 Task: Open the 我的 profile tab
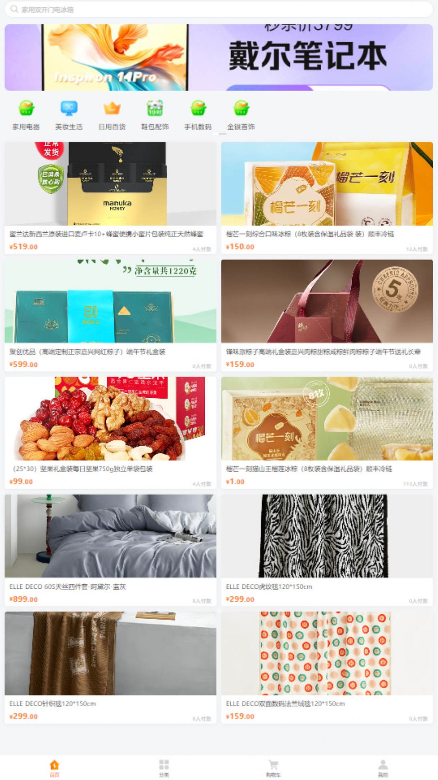(x=383, y=768)
